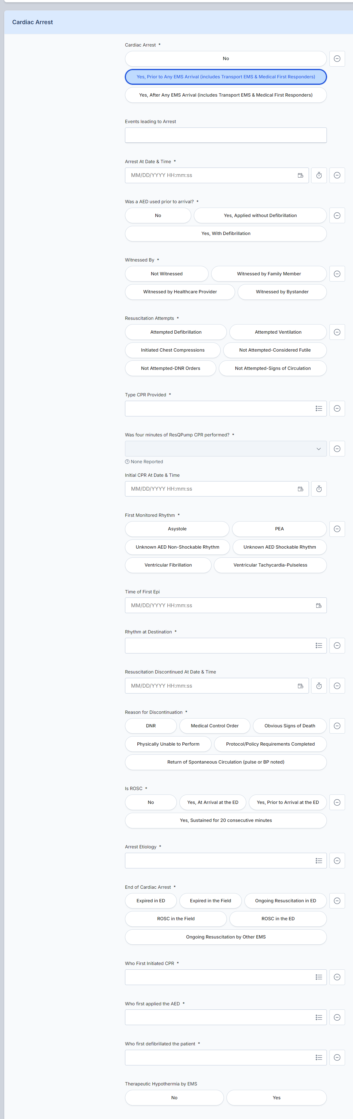The height and width of the screenshot is (1119, 353).
Task: Open the Arrest Etiology selection list
Action: (x=226, y=860)
